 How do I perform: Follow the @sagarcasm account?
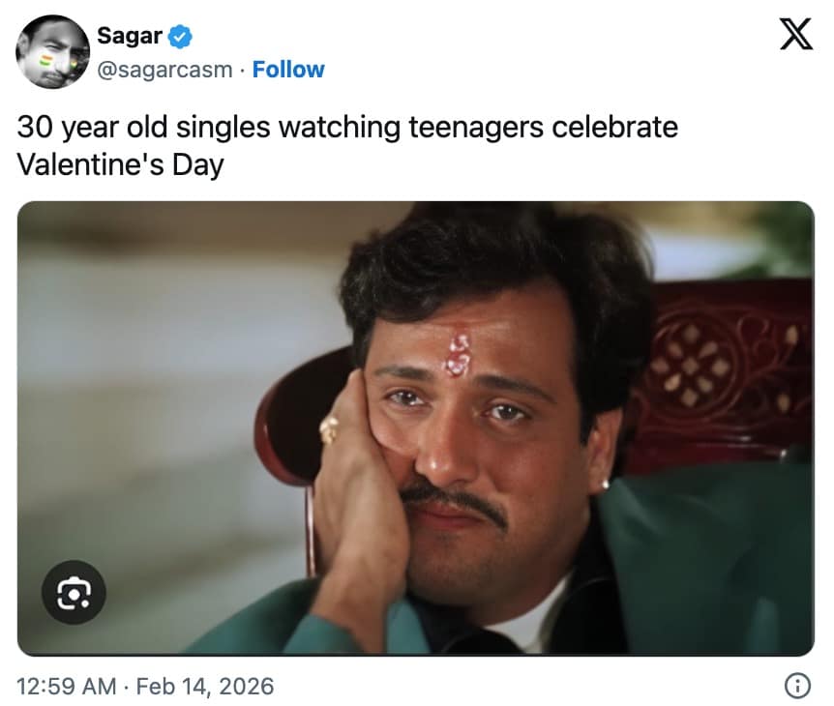coord(287,69)
